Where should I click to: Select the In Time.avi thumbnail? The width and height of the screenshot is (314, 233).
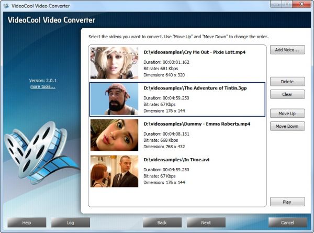click(114, 171)
